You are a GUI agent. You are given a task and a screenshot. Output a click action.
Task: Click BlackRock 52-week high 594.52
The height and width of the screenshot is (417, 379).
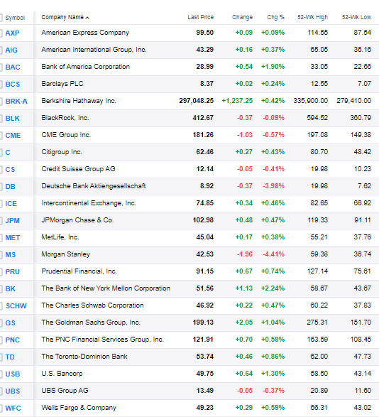(x=317, y=118)
